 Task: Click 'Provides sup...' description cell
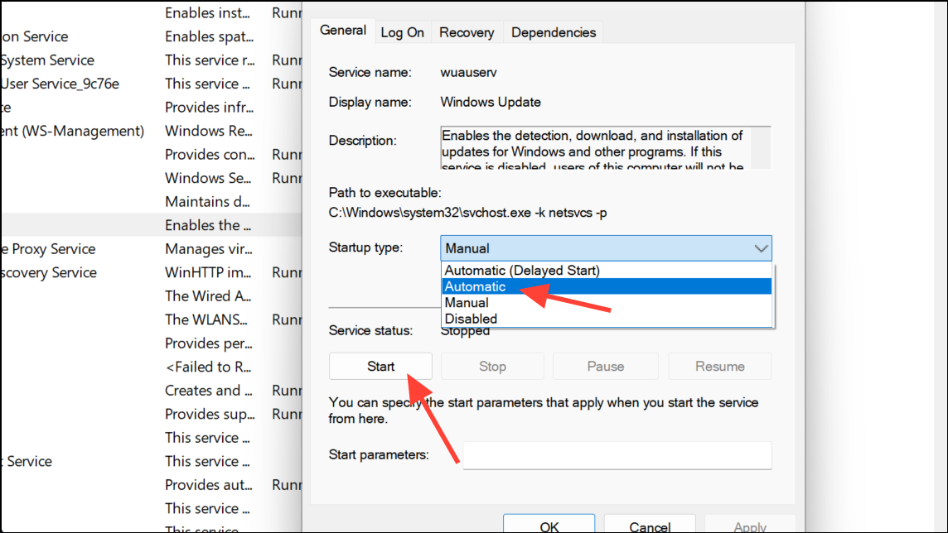tap(210, 414)
